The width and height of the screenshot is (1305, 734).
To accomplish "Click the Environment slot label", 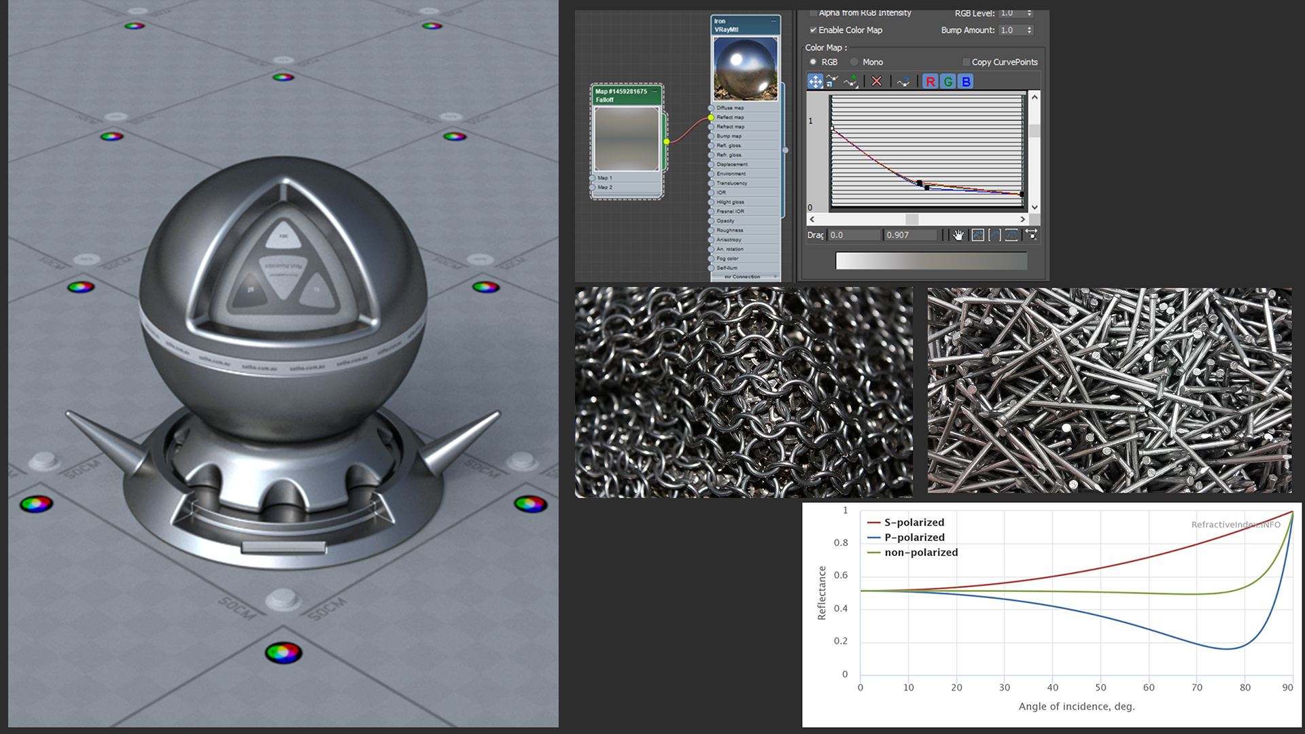I will click(x=731, y=174).
